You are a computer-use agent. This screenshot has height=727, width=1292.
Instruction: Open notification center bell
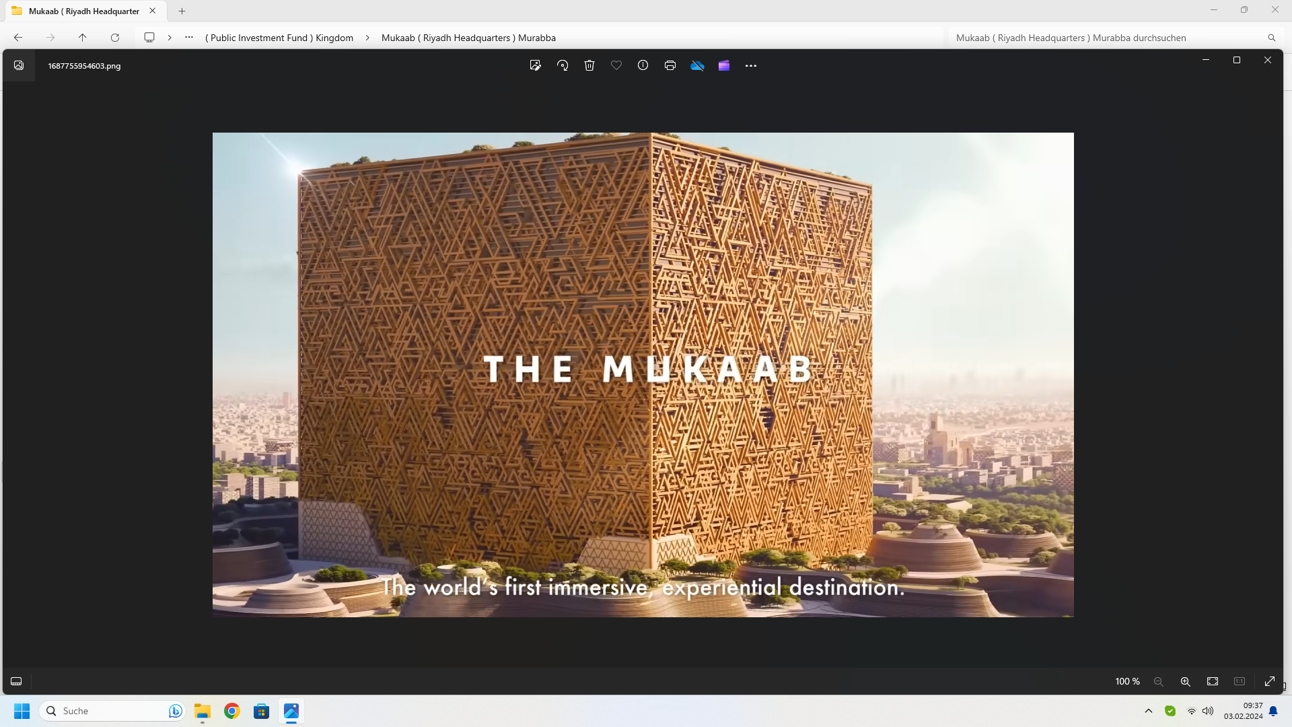pyautogui.click(x=1273, y=711)
